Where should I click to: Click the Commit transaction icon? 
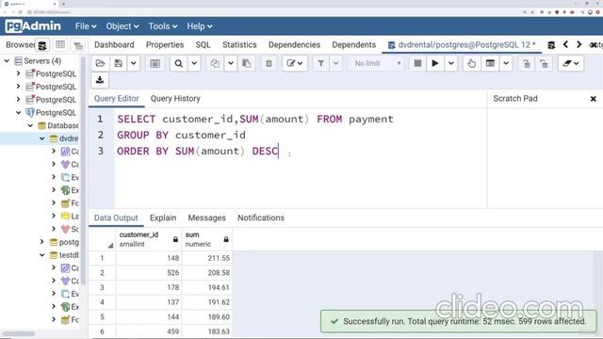point(526,63)
